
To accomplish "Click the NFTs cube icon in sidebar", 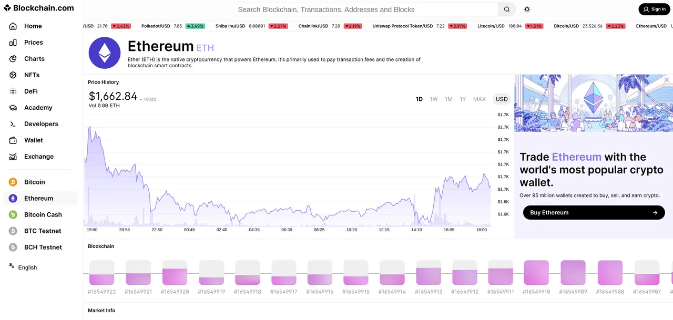I will click(13, 75).
